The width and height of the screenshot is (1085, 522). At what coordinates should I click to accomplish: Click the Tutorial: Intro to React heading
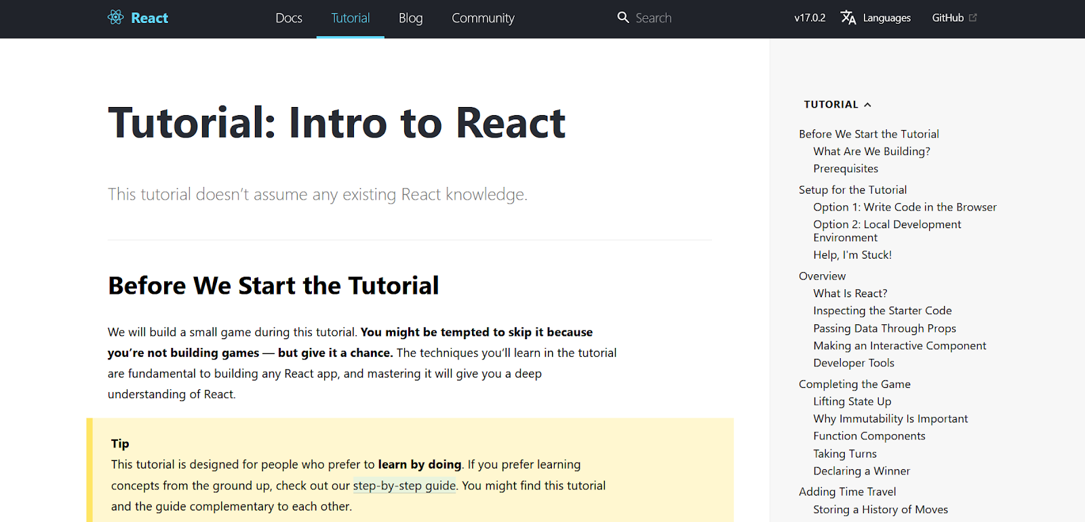(336, 123)
